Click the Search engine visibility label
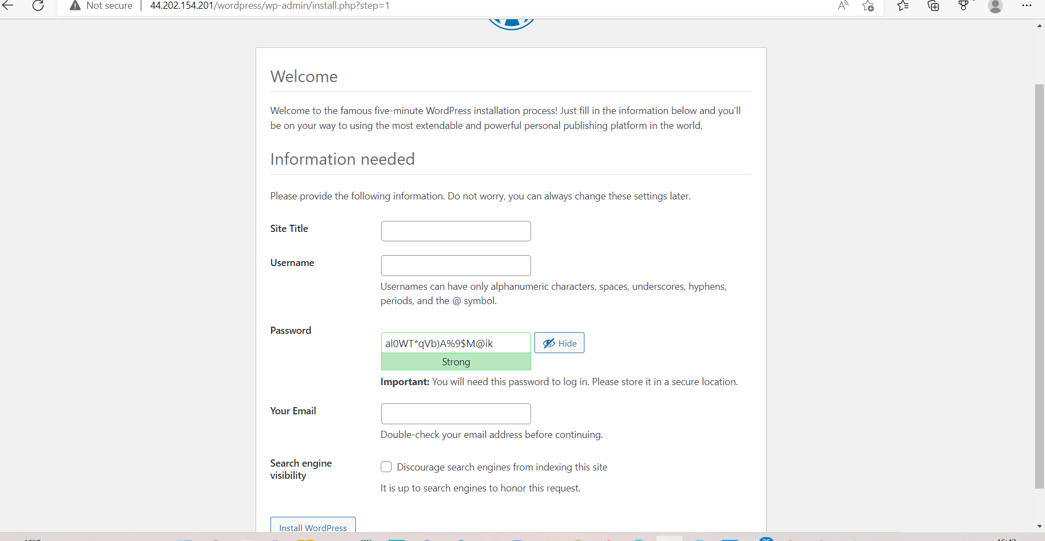1045x541 pixels. [x=301, y=469]
